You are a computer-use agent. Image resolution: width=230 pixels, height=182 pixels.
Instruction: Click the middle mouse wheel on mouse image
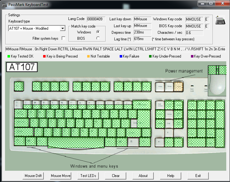point(217,70)
